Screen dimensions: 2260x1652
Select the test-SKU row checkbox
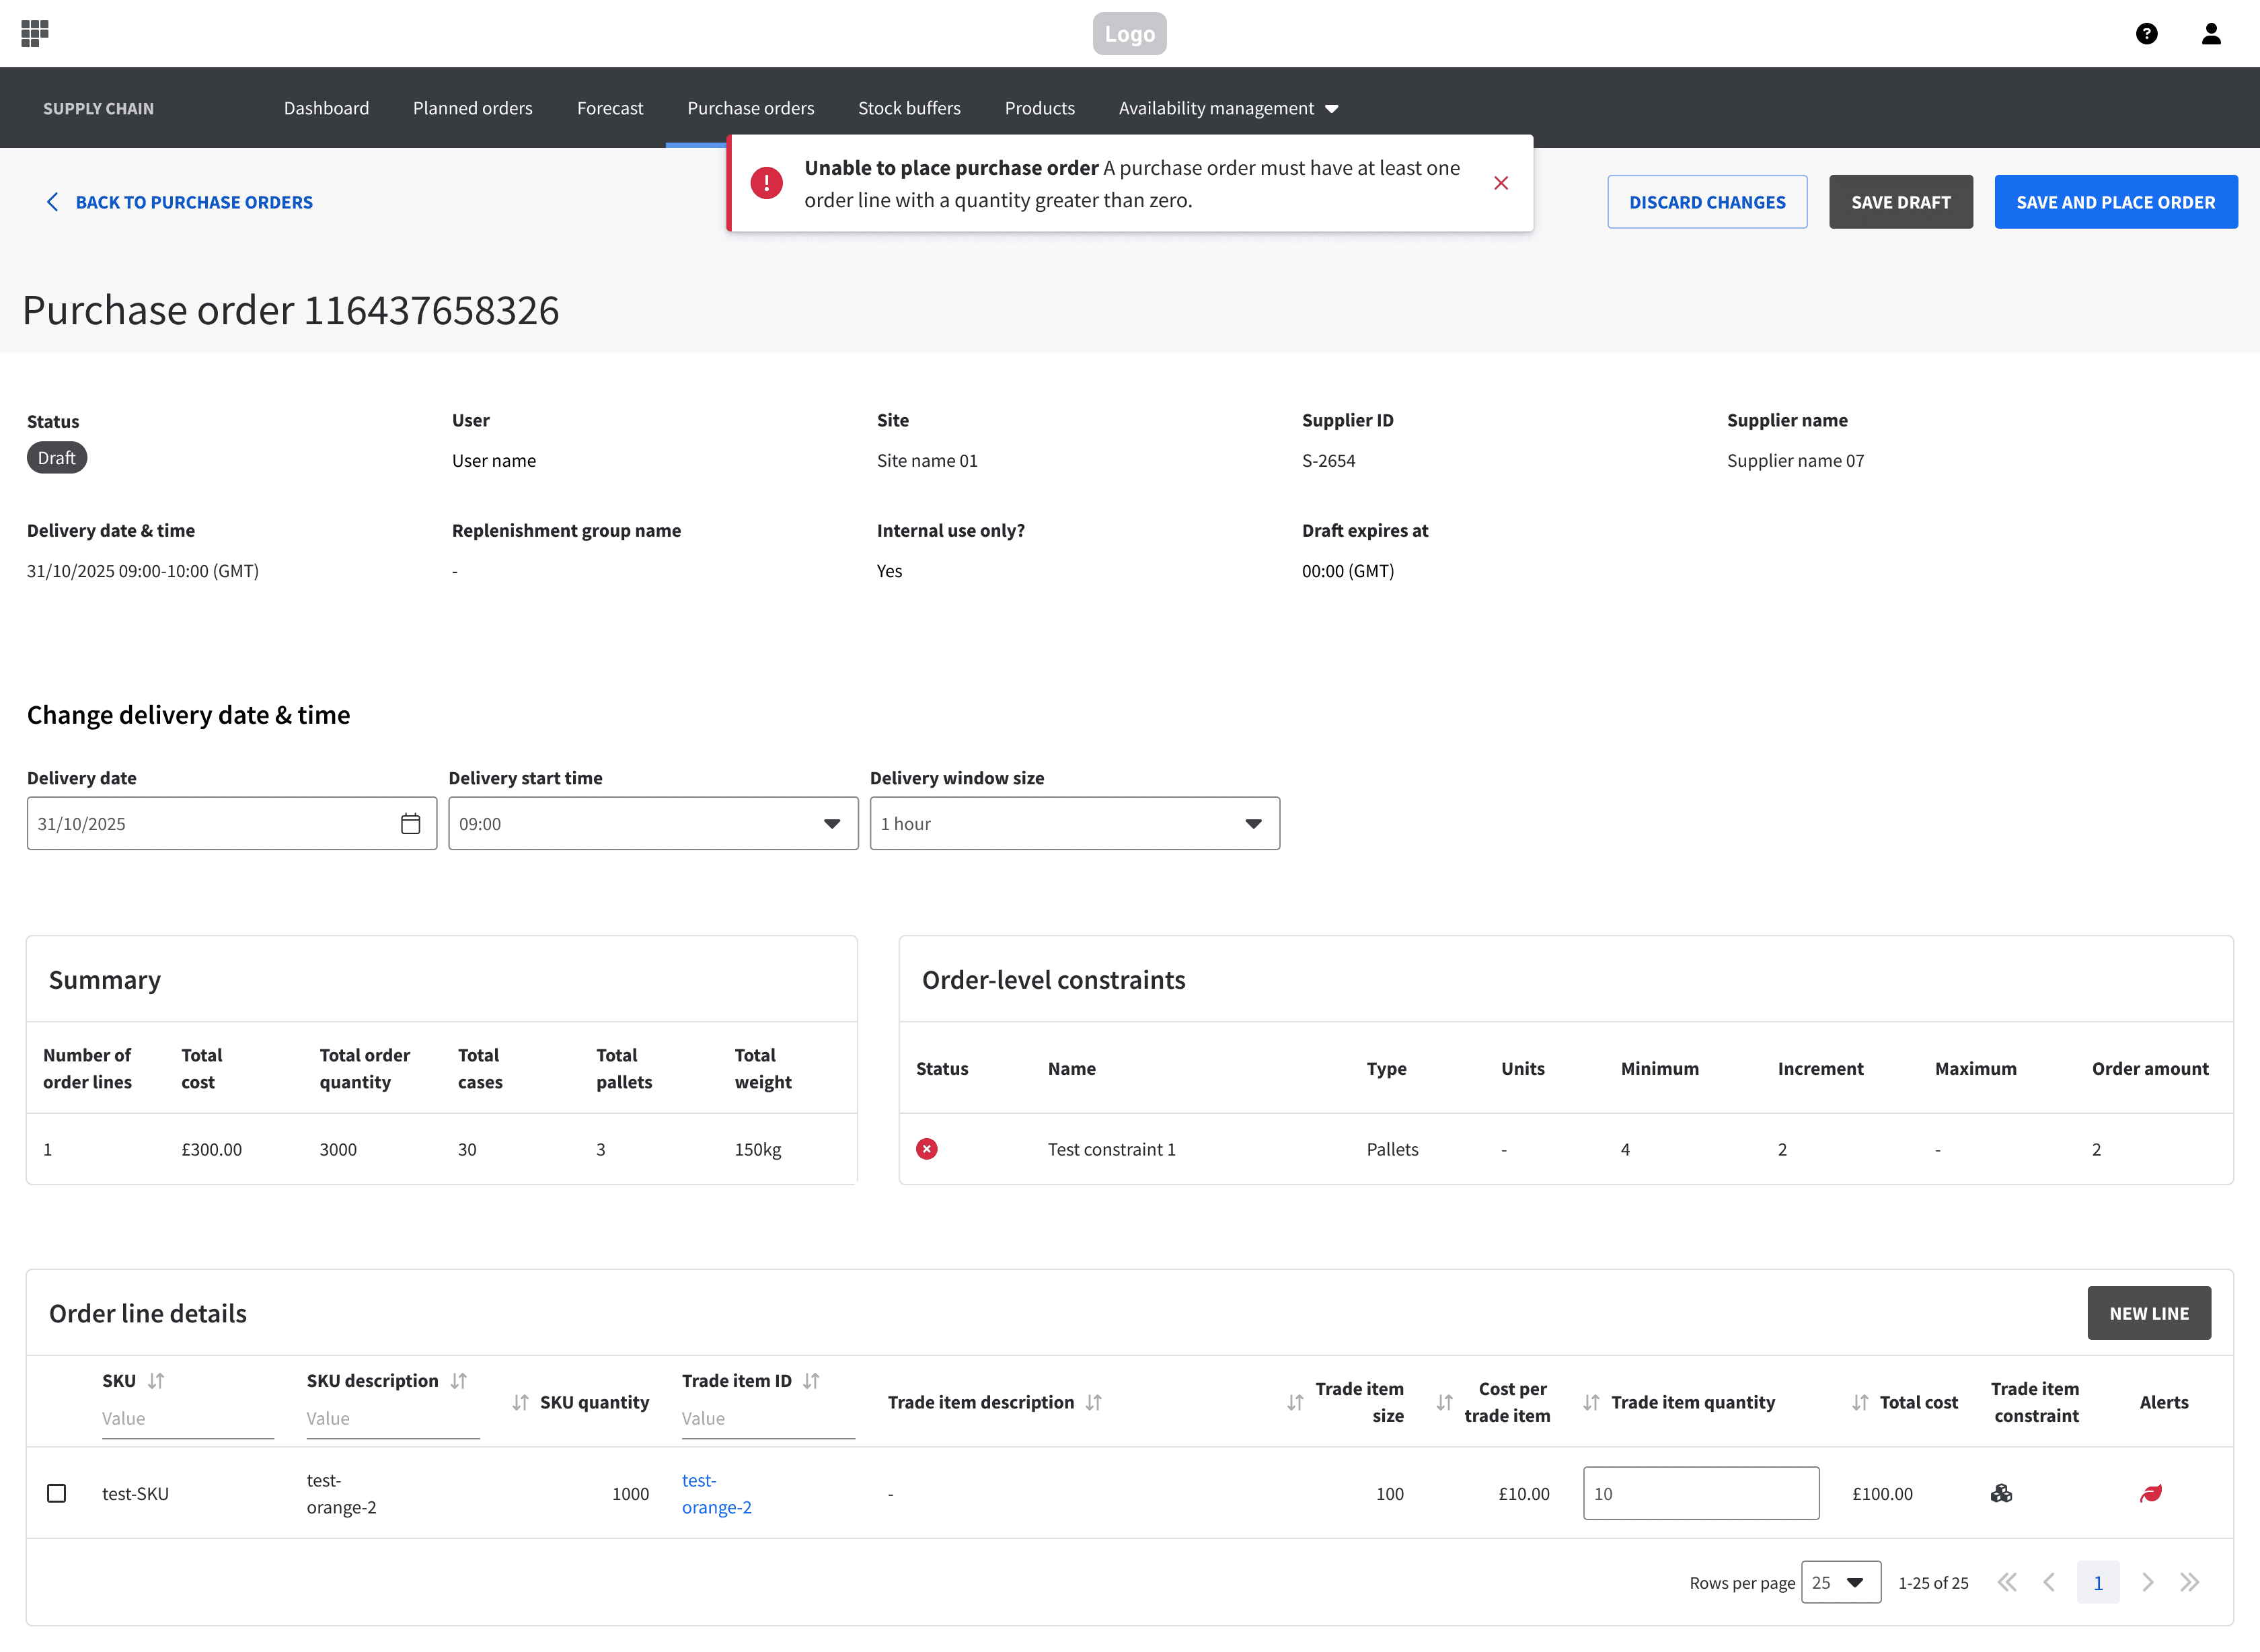click(x=57, y=1493)
